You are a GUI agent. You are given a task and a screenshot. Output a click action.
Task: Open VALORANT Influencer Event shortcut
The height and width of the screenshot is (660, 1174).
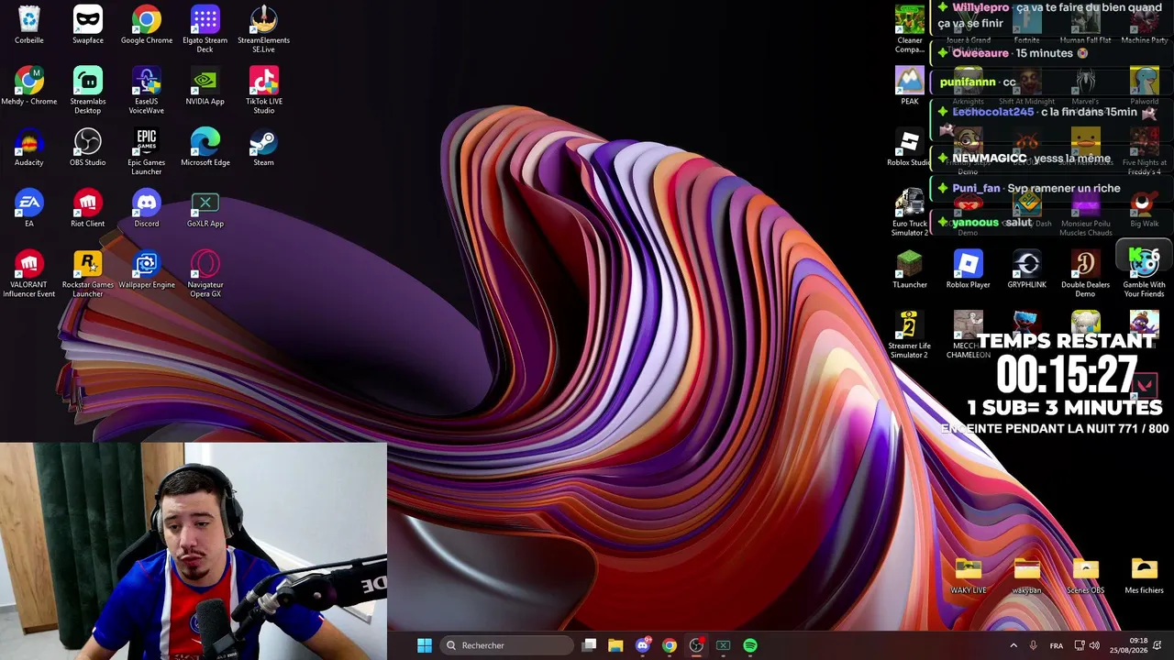pos(29,273)
